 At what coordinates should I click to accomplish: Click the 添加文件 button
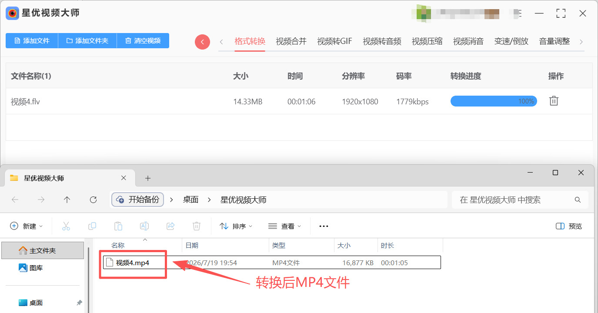32,40
